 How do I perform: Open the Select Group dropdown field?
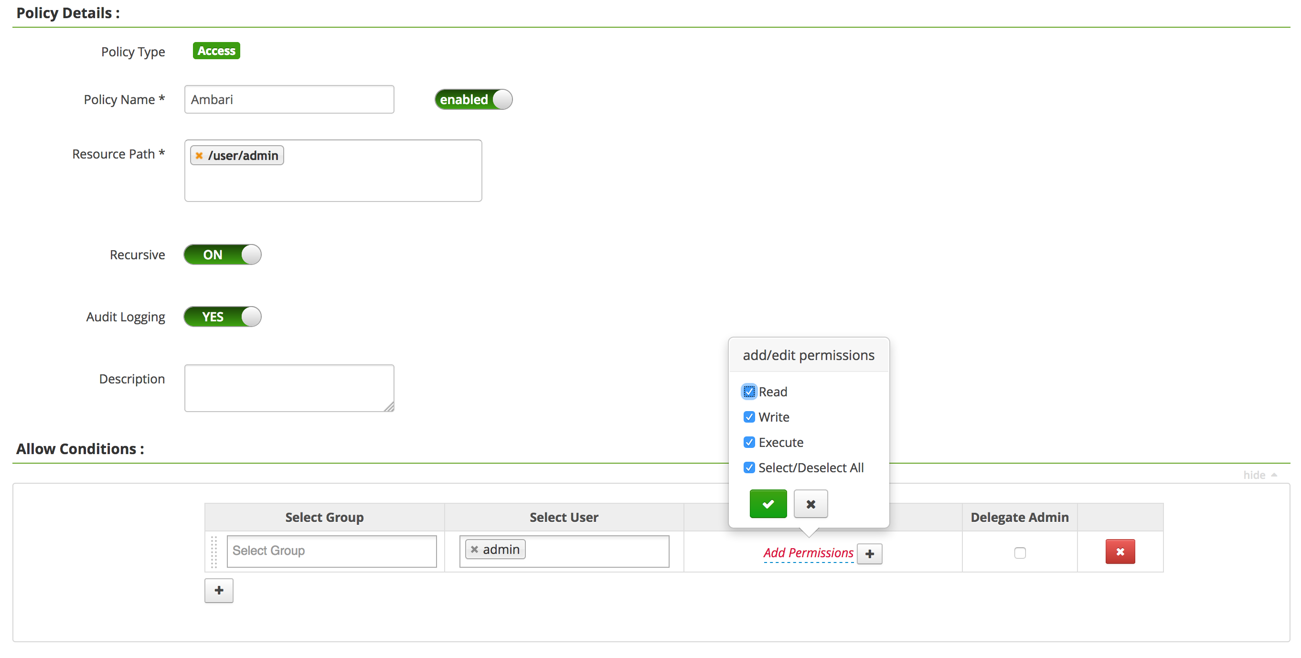coord(331,551)
